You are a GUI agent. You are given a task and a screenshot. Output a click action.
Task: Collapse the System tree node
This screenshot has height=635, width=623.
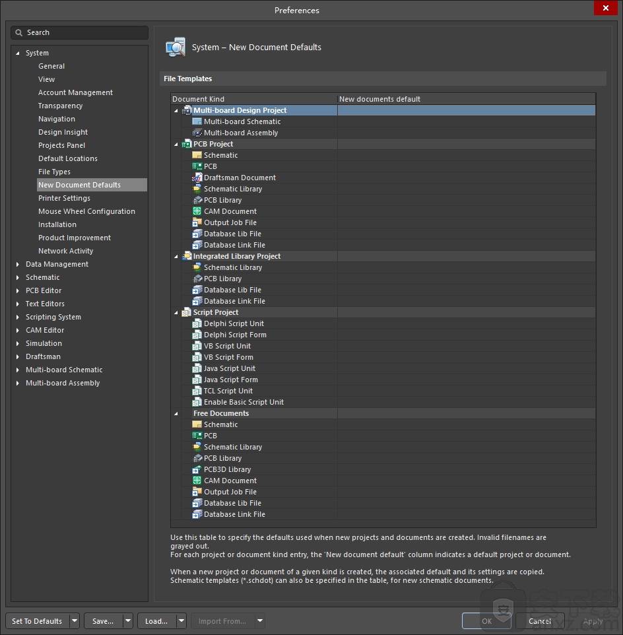(x=17, y=53)
